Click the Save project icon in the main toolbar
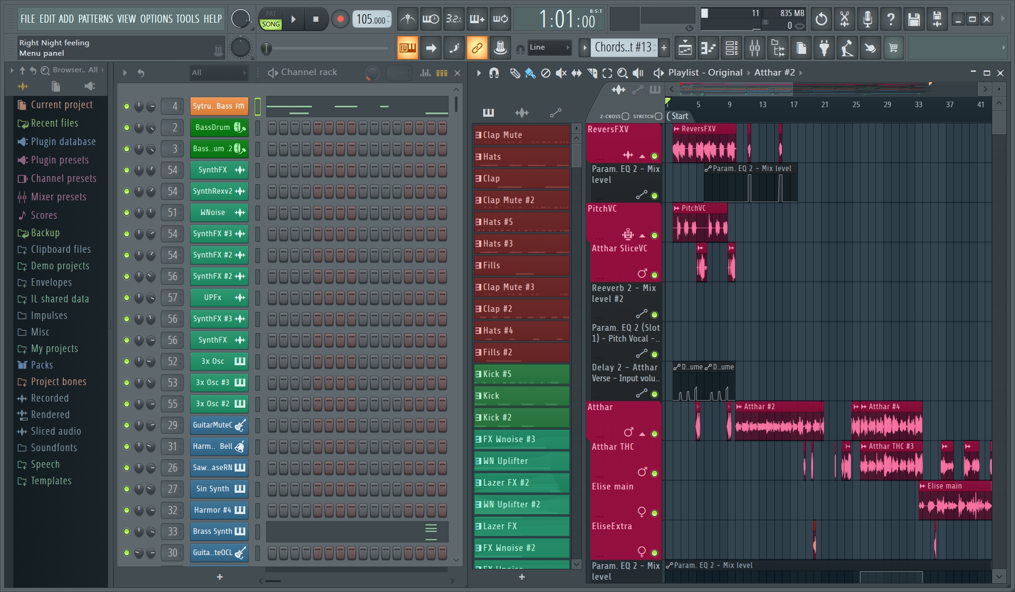The image size is (1015, 592). [913, 19]
